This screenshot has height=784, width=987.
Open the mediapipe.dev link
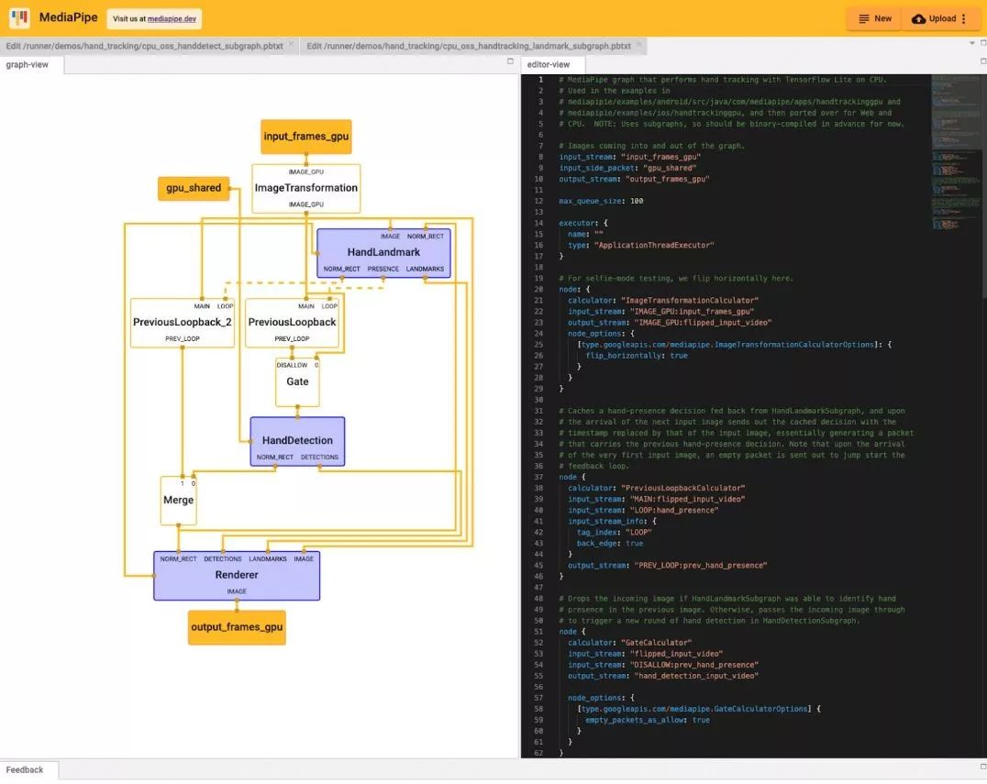click(172, 18)
